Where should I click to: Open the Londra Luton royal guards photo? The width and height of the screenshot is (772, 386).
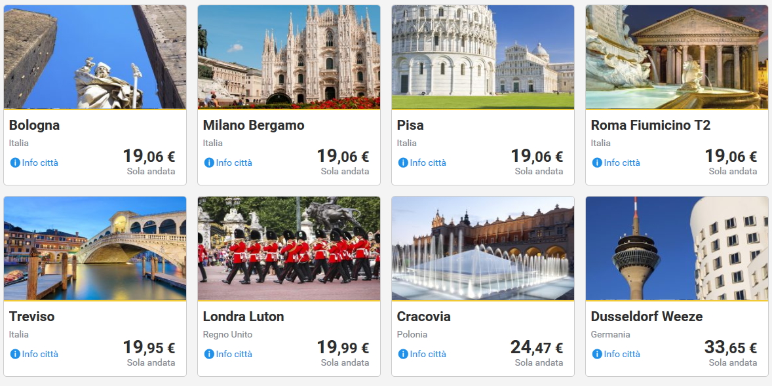289,248
